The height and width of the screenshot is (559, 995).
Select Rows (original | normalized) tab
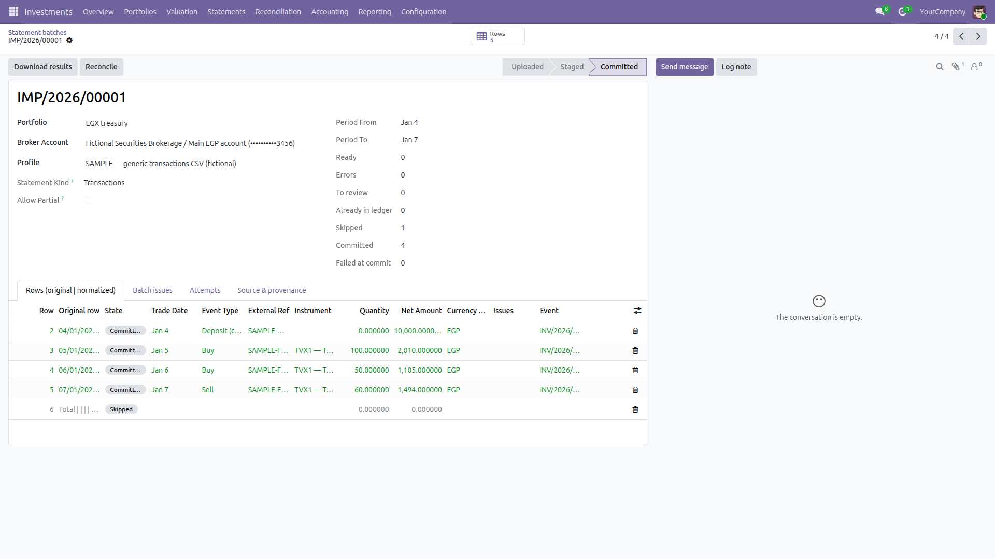click(x=70, y=290)
